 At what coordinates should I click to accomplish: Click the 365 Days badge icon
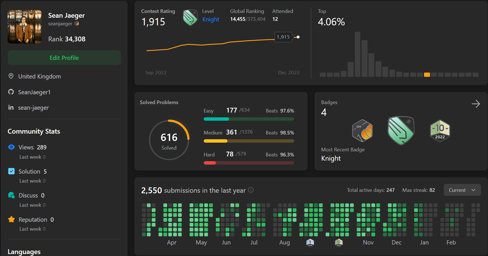coord(362,130)
